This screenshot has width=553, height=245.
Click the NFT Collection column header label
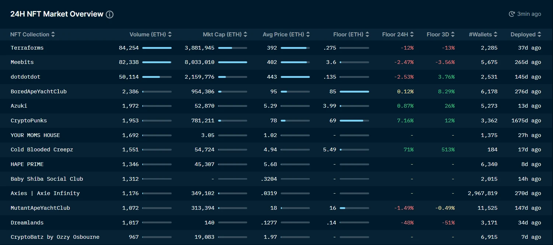[x=30, y=35]
